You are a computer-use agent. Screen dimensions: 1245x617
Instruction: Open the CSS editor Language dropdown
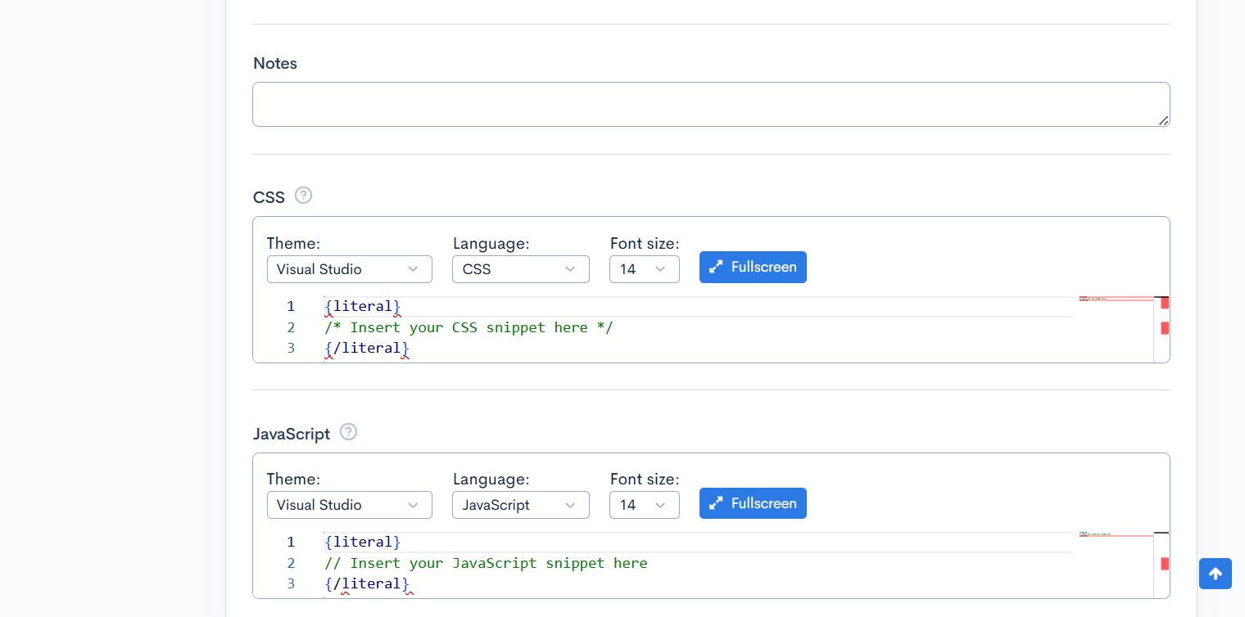coord(520,269)
